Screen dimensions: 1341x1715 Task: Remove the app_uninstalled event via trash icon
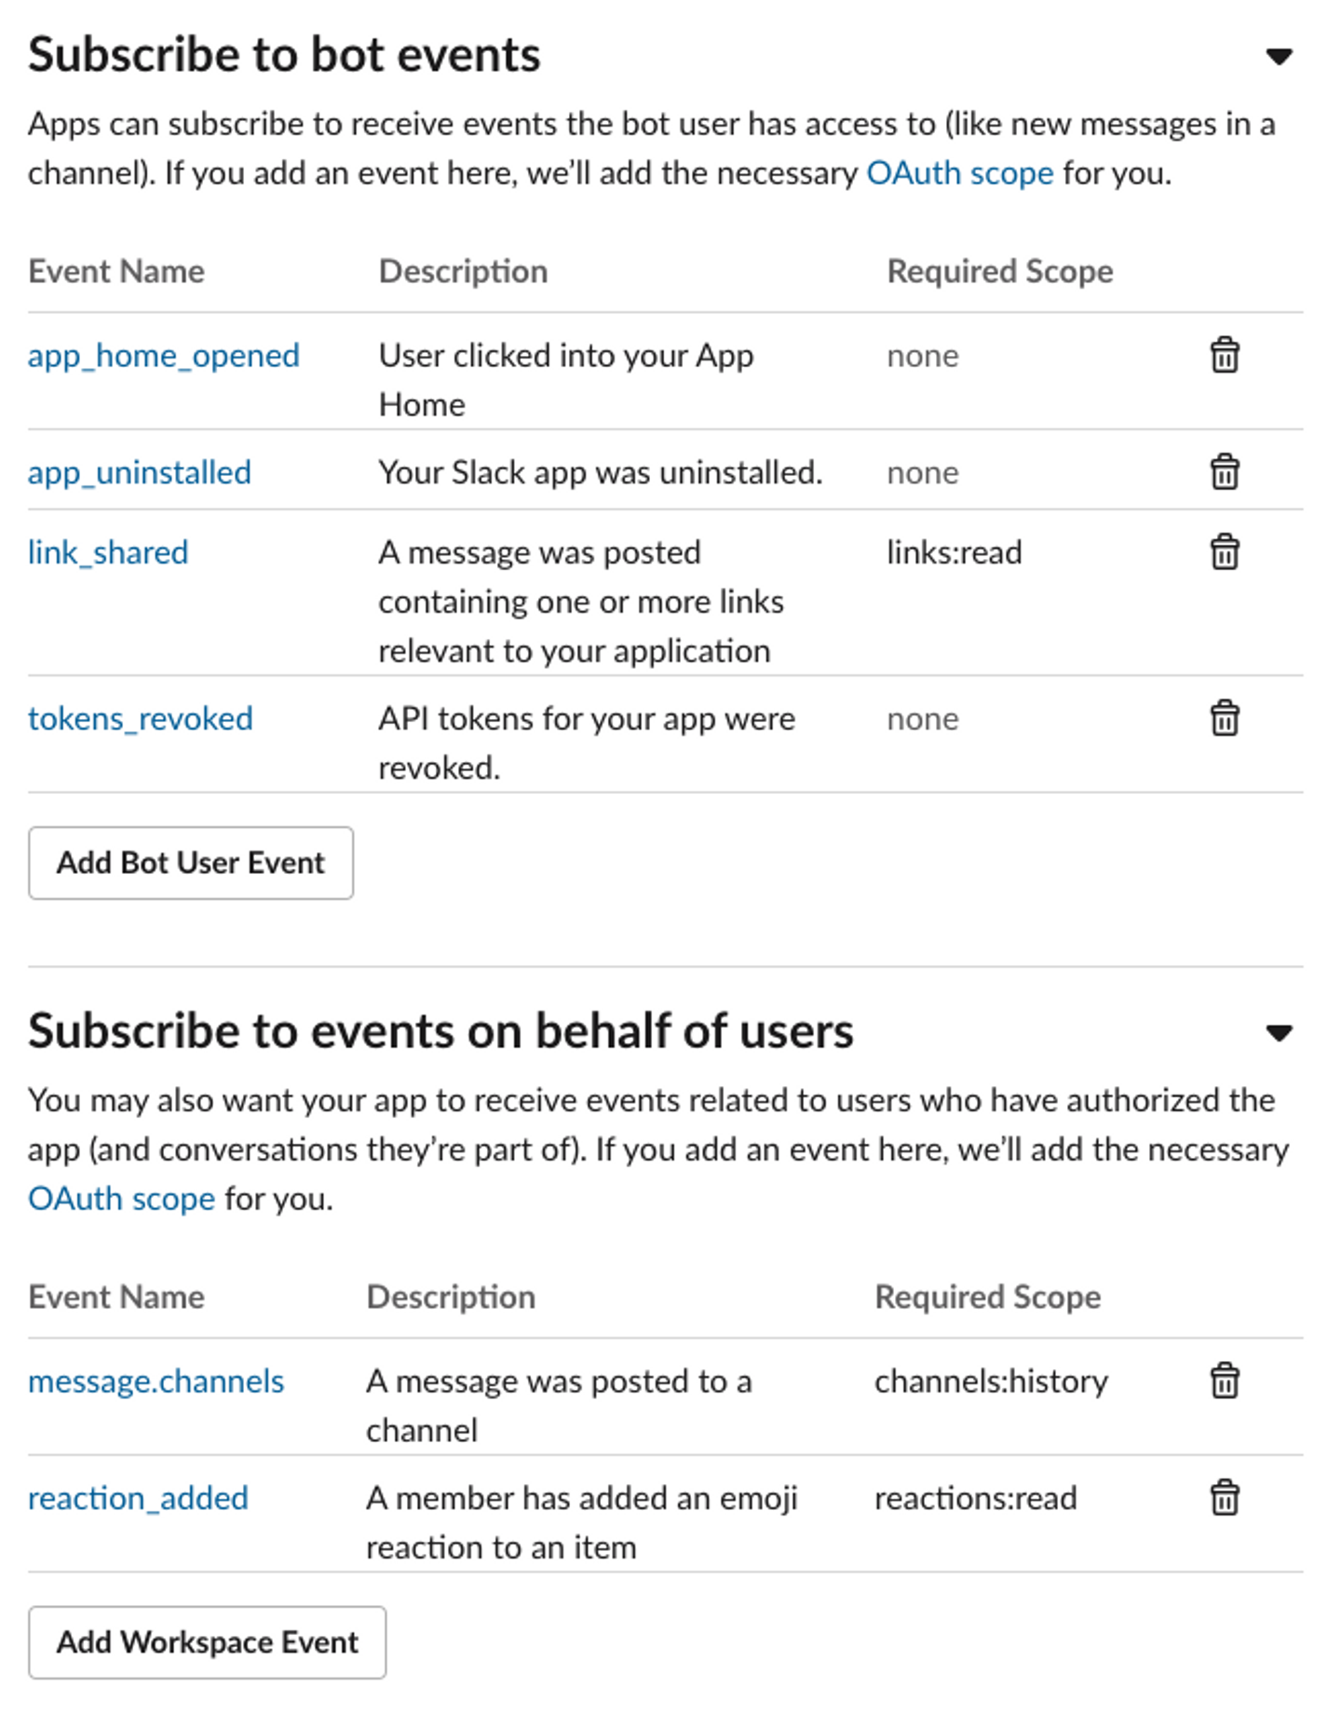pyautogui.click(x=1224, y=472)
